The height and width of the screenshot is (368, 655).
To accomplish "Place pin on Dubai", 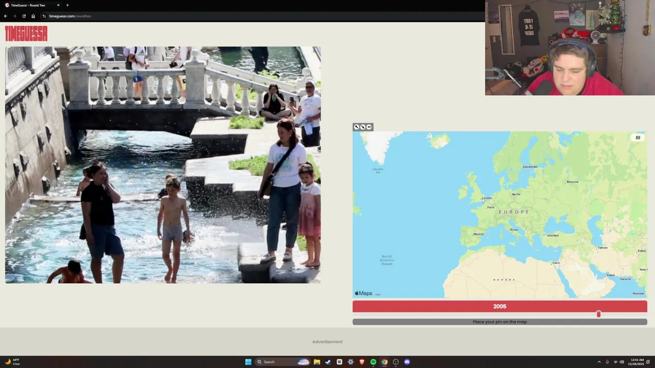I will [609, 275].
